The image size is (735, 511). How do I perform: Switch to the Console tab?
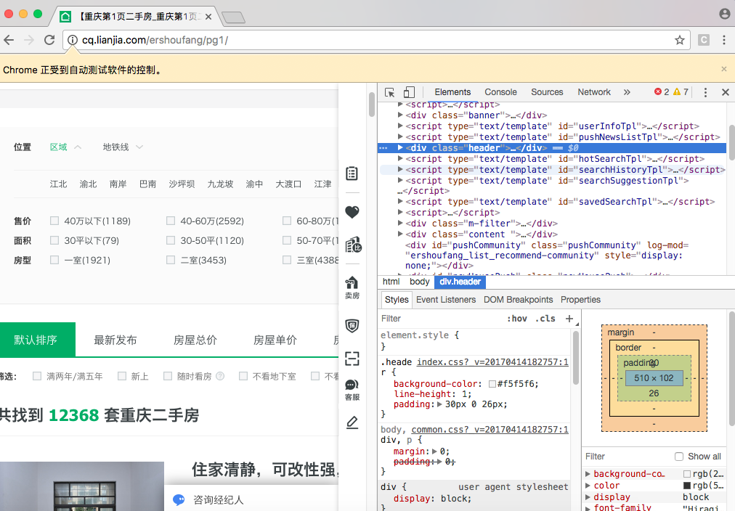[500, 92]
